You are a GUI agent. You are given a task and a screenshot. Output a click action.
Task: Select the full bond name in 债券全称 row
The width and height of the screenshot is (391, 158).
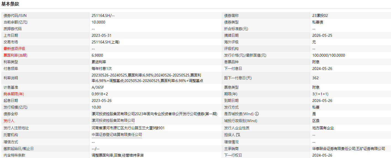click(156, 114)
